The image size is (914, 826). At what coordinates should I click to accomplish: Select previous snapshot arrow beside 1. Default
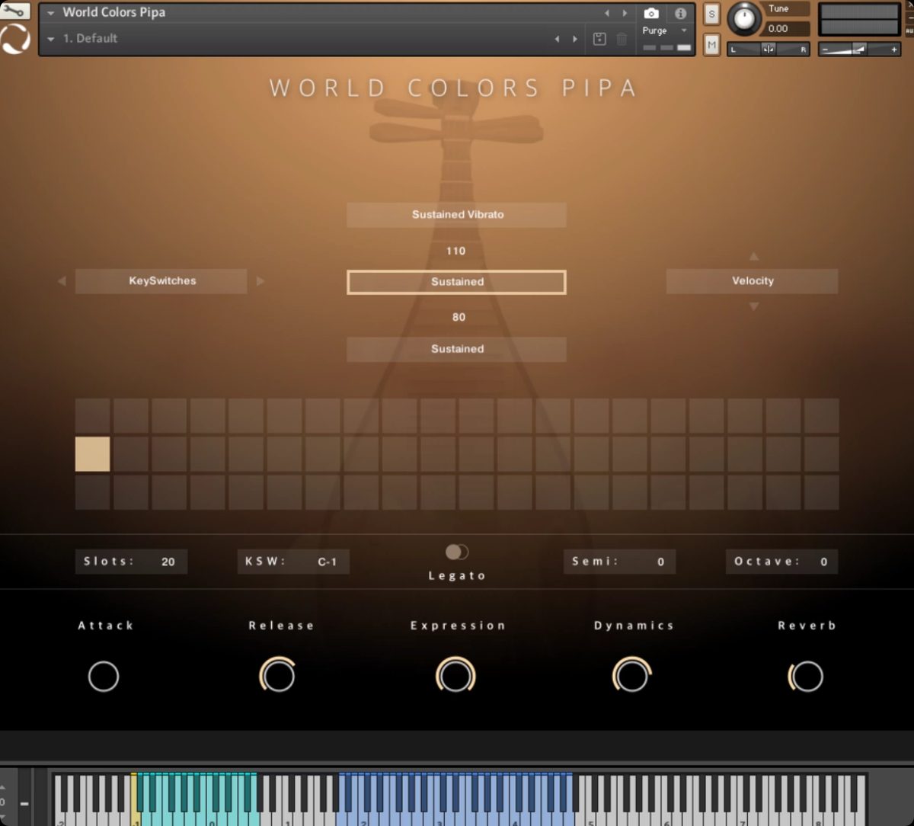[x=557, y=39]
